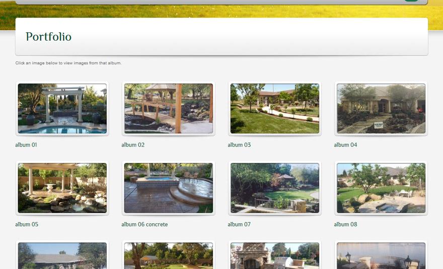Click the 'album 03' link
The height and width of the screenshot is (269, 443).
[x=239, y=145]
